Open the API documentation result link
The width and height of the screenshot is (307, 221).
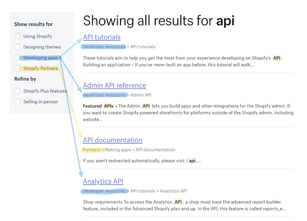113,140
